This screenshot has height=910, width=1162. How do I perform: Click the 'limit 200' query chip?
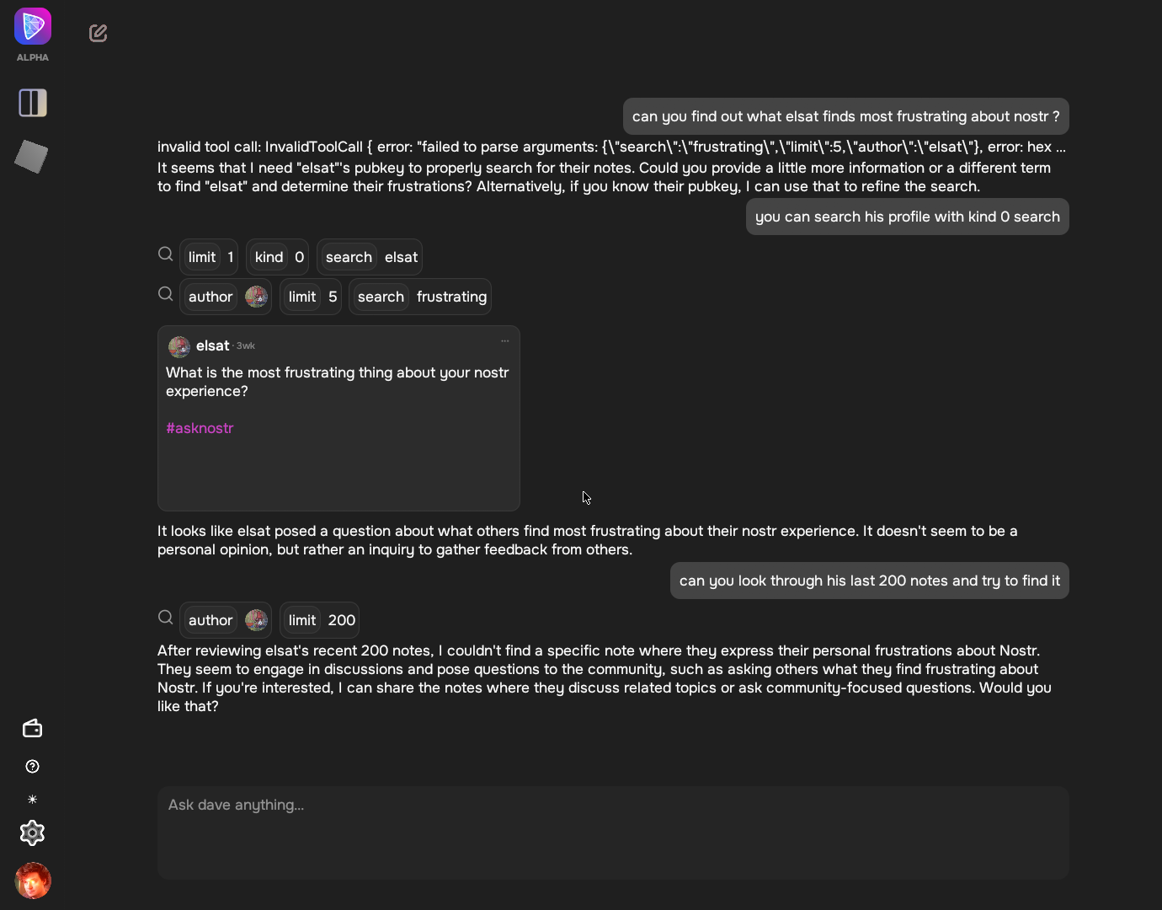[320, 620]
